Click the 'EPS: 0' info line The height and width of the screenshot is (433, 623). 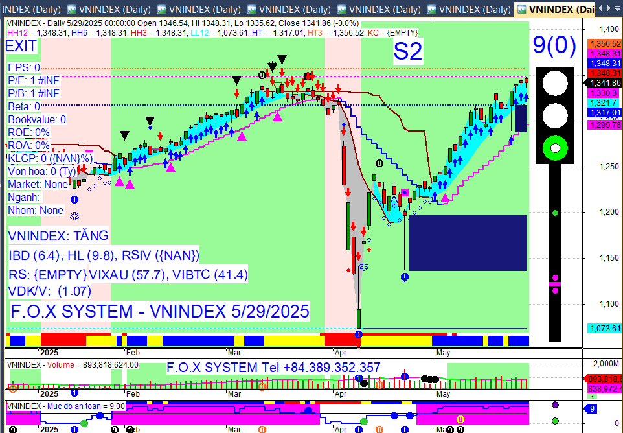click(24, 67)
